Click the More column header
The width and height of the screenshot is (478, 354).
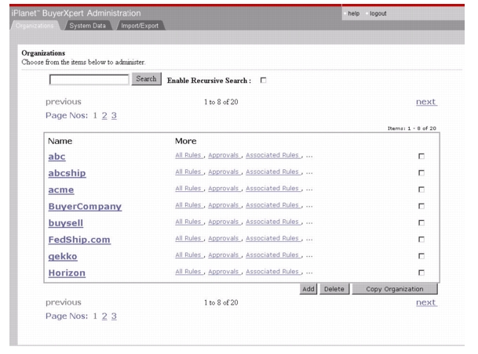tap(186, 141)
